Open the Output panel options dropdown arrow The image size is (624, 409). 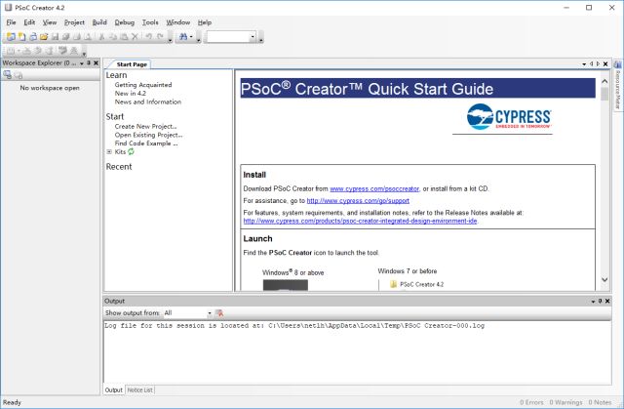tap(593, 302)
